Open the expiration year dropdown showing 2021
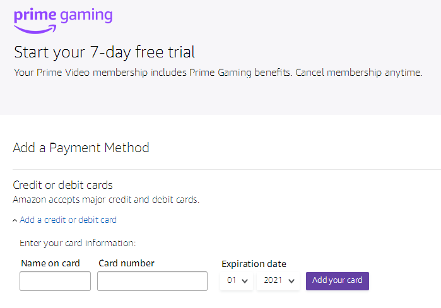 278,280
